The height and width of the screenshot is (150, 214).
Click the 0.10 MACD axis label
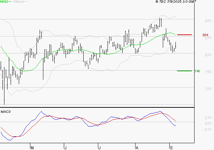point(208,118)
